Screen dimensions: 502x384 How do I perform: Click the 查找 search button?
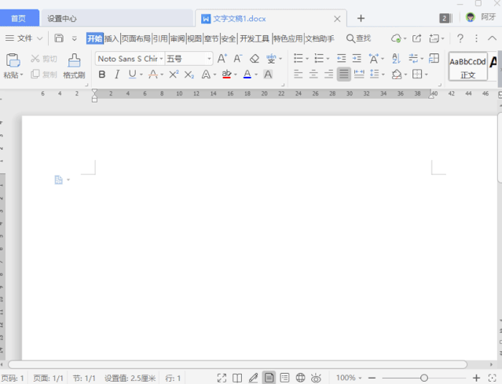358,38
